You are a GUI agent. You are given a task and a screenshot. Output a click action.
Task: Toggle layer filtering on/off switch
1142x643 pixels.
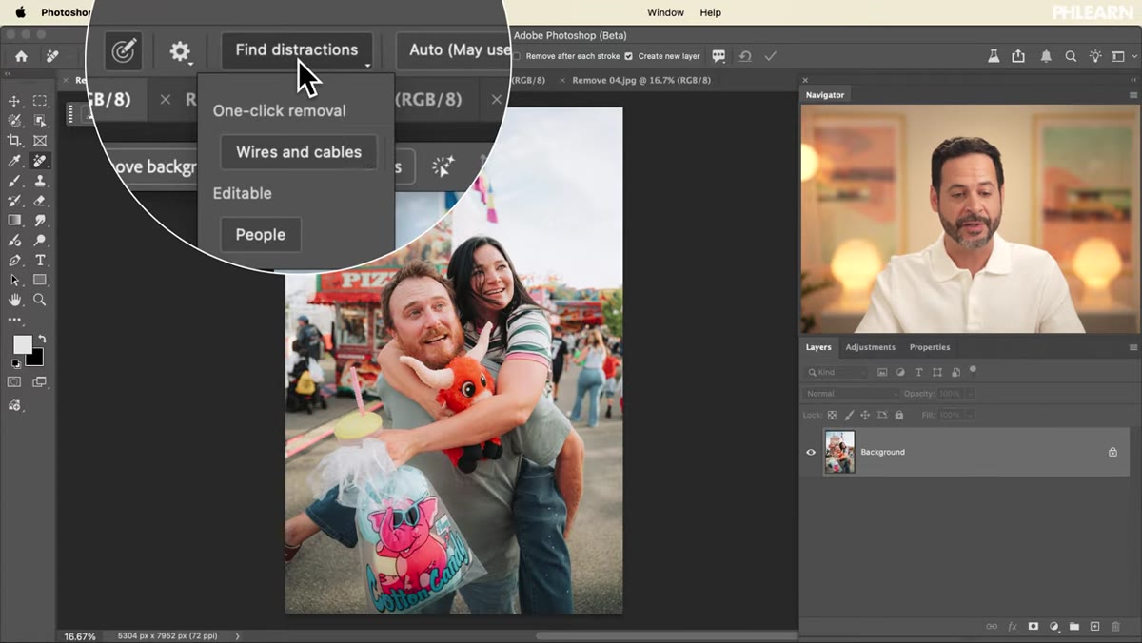[x=973, y=370]
